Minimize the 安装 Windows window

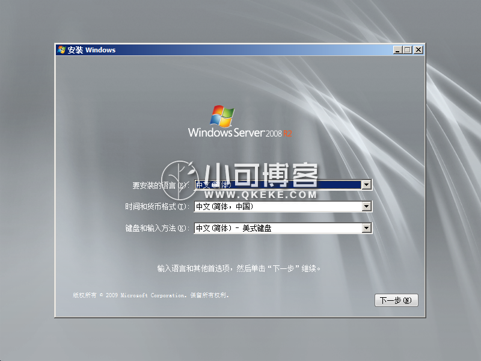click(x=397, y=50)
